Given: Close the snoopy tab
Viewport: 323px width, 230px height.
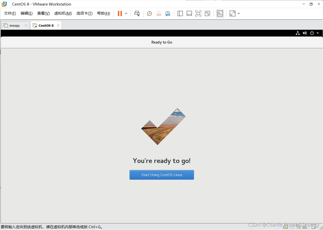Looking at the screenshot, I should point(26,25).
